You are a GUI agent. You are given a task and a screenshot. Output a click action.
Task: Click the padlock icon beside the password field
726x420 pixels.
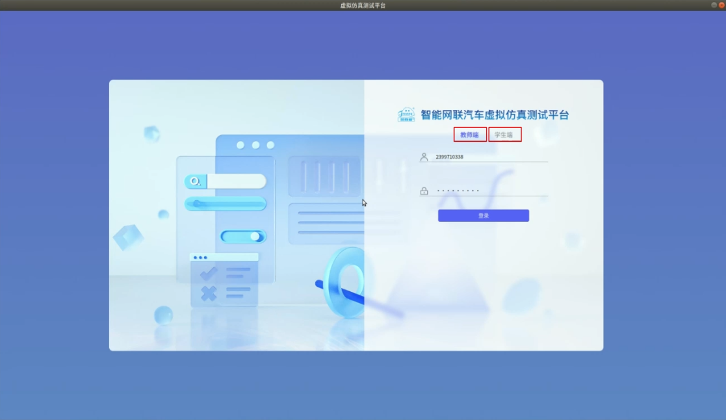click(x=424, y=192)
